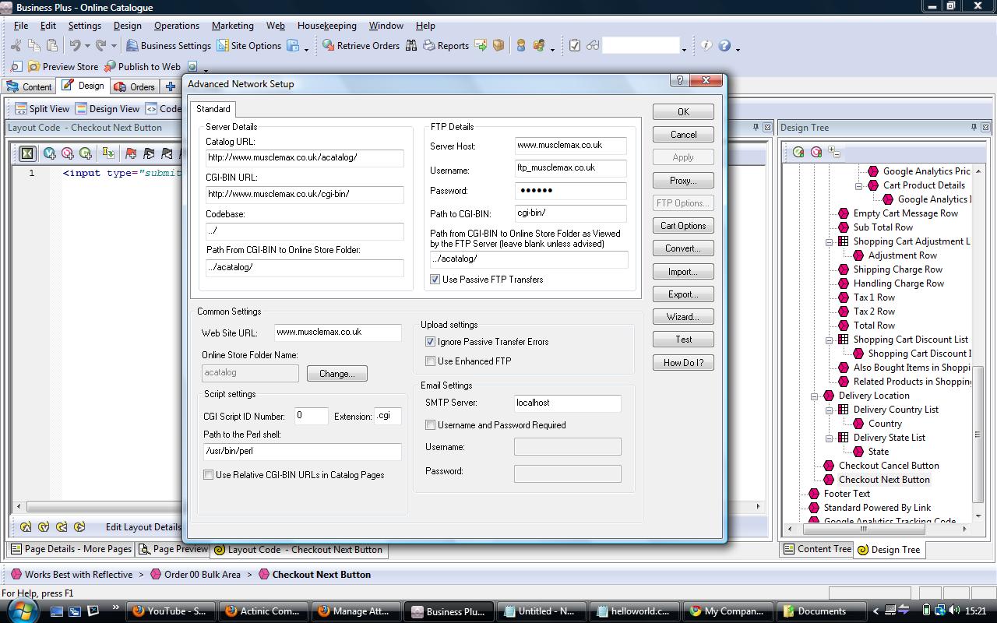Switch to the Content Tree tab
Viewport: 997px width, 623px height.
tap(816, 549)
